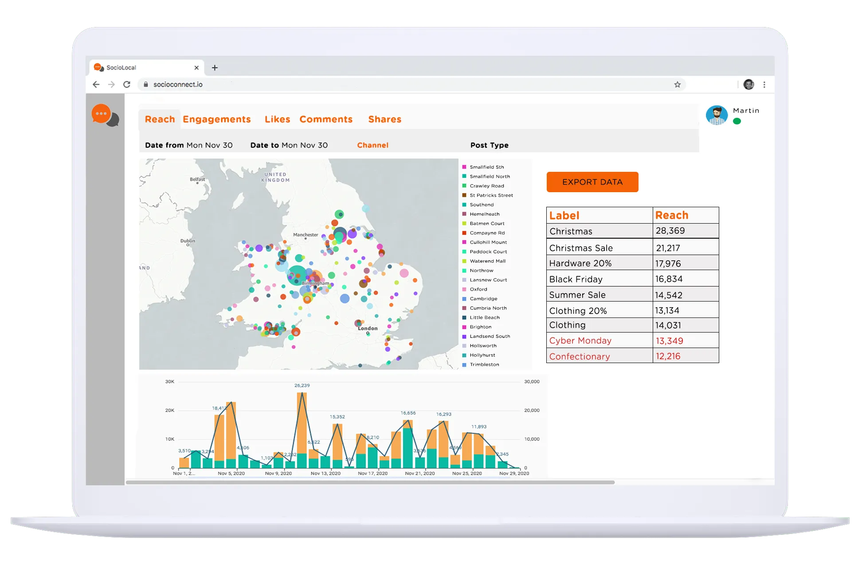Open the Chrome three-dot menu
Viewport: 866px width, 565px height.
click(x=764, y=84)
